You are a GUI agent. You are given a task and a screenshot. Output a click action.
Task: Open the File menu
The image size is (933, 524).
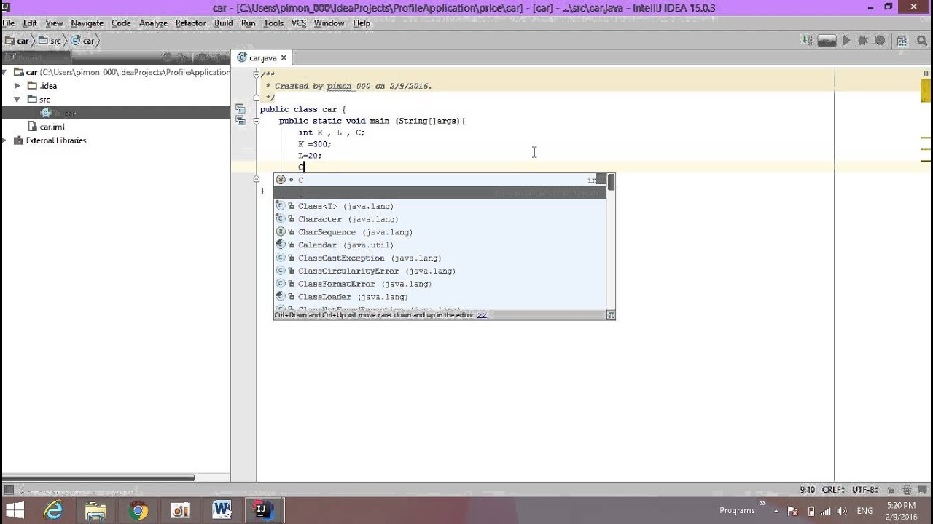pyautogui.click(x=9, y=23)
